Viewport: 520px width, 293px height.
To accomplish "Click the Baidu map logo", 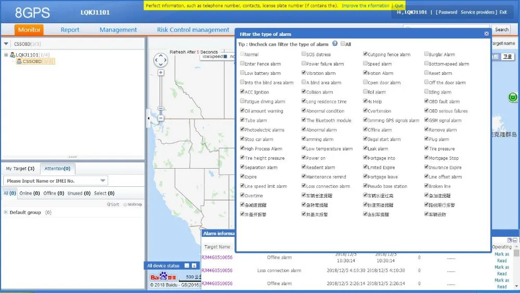I will (163, 276).
